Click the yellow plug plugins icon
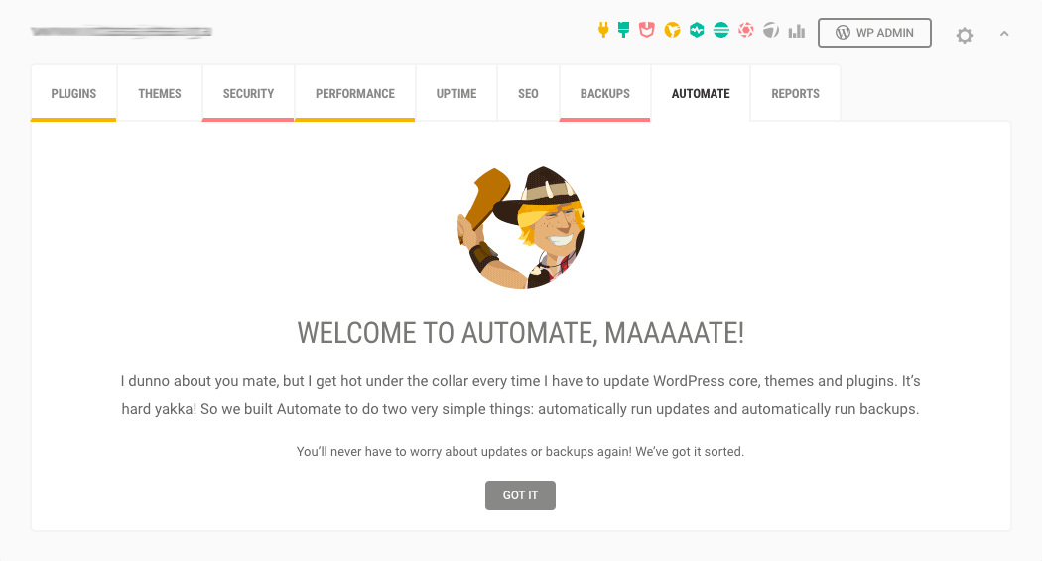The image size is (1042, 561). (603, 30)
